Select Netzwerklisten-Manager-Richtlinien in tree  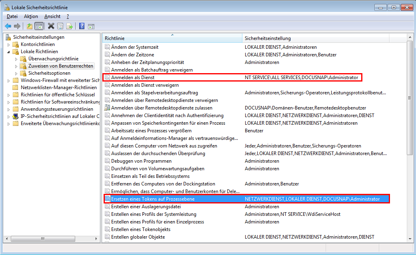(x=59, y=87)
